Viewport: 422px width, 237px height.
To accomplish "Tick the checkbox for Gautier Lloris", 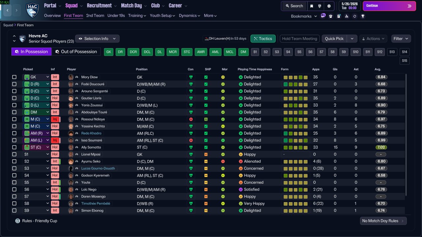I will 14,98.
